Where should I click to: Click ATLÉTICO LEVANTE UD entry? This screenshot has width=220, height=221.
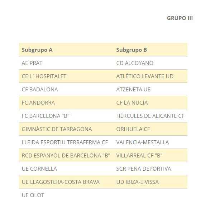pyautogui.click(x=145, y=76)
